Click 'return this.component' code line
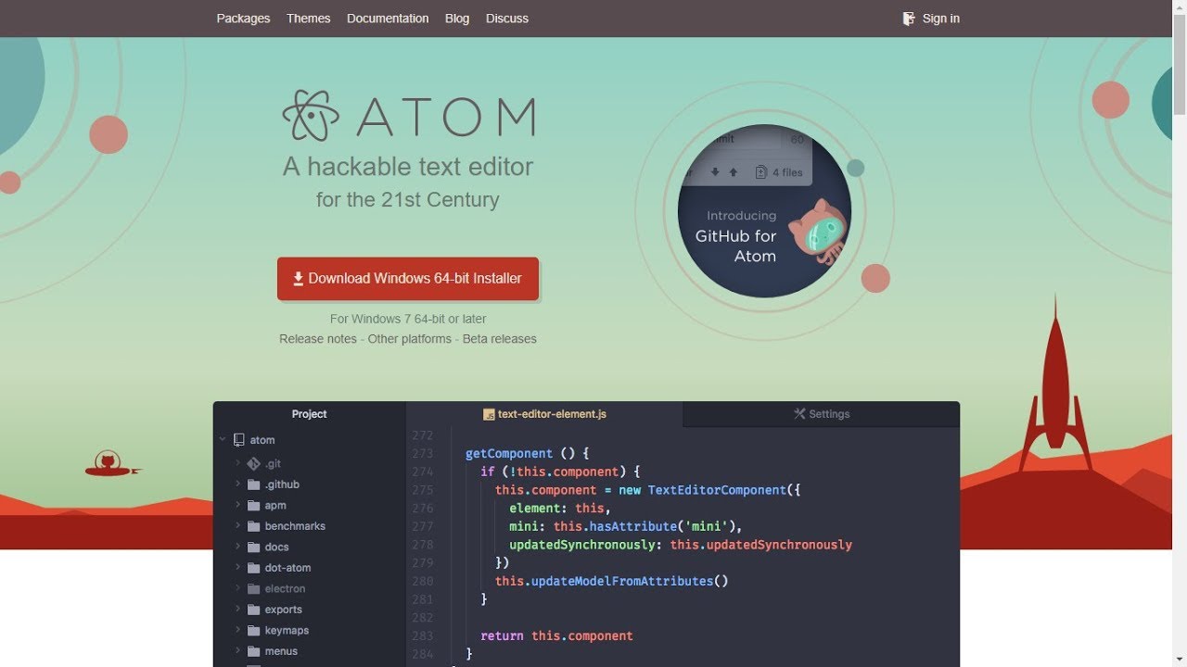 point(556,636)
